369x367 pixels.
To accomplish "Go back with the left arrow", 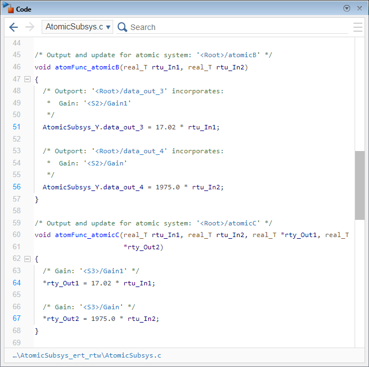I will 13,27.
